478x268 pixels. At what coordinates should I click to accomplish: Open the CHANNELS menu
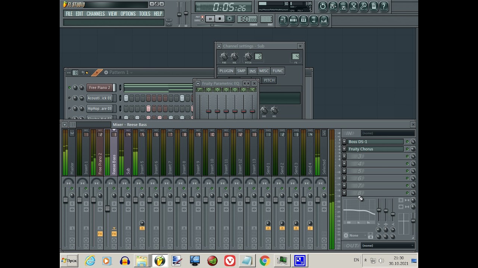tap(96, 14)
